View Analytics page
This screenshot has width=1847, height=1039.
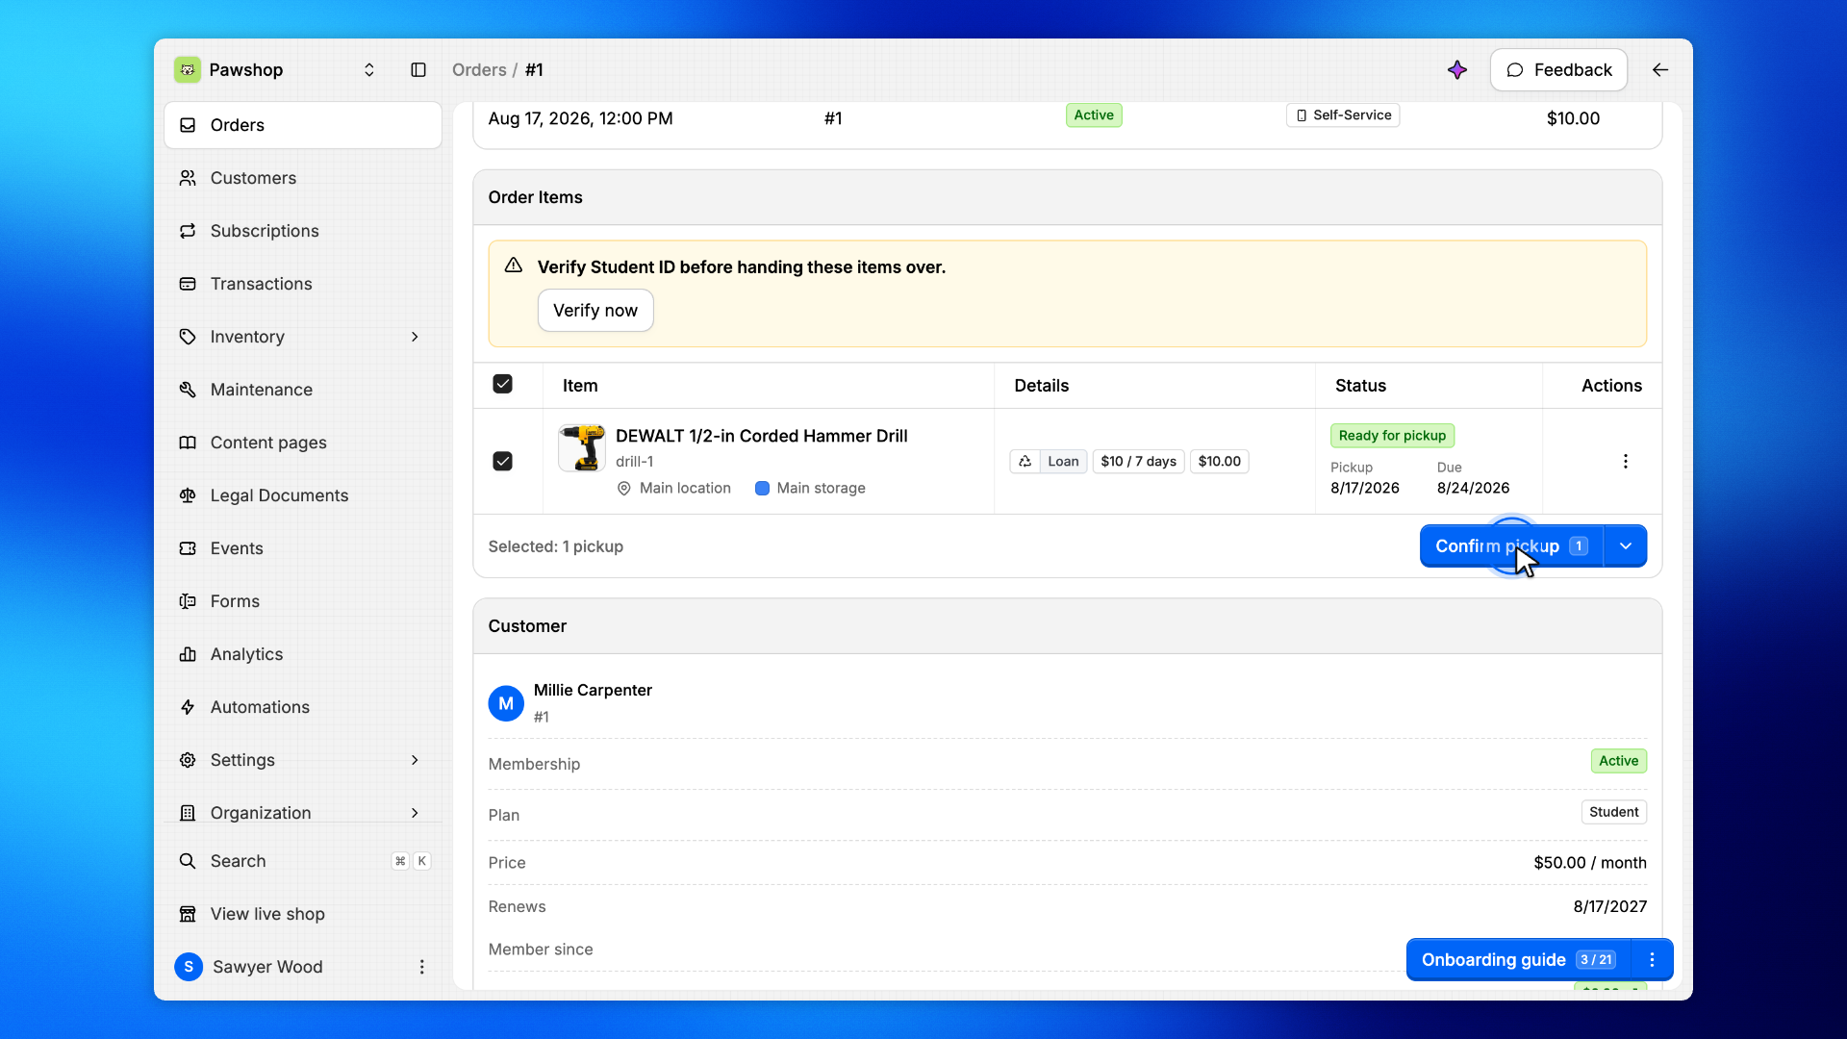tap(303, 654)
